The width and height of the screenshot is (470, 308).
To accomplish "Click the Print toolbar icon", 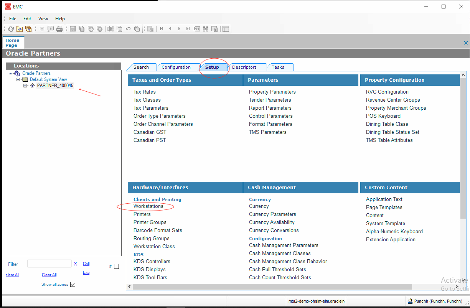I will (x=59, y=29).
